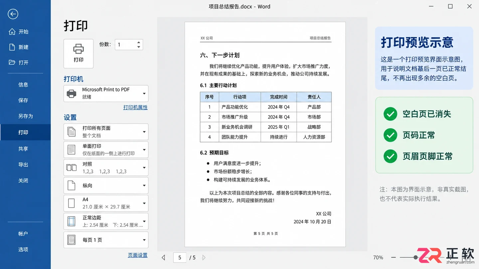Click the portrait orientation icon beside 纵向
Viewport: 479px width, 269px height.
(72, 185)
